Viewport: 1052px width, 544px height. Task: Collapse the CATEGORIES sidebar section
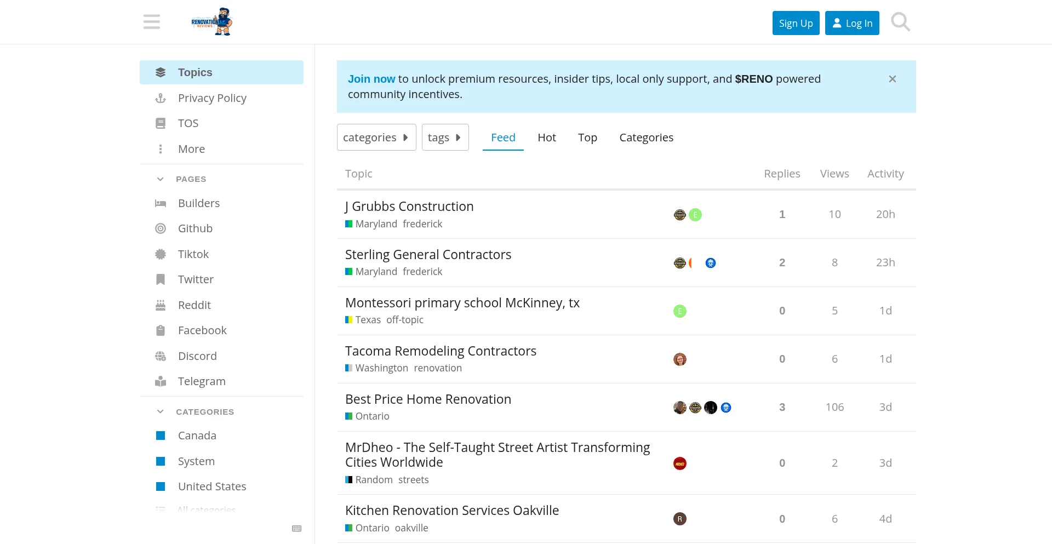coord(161,411)
